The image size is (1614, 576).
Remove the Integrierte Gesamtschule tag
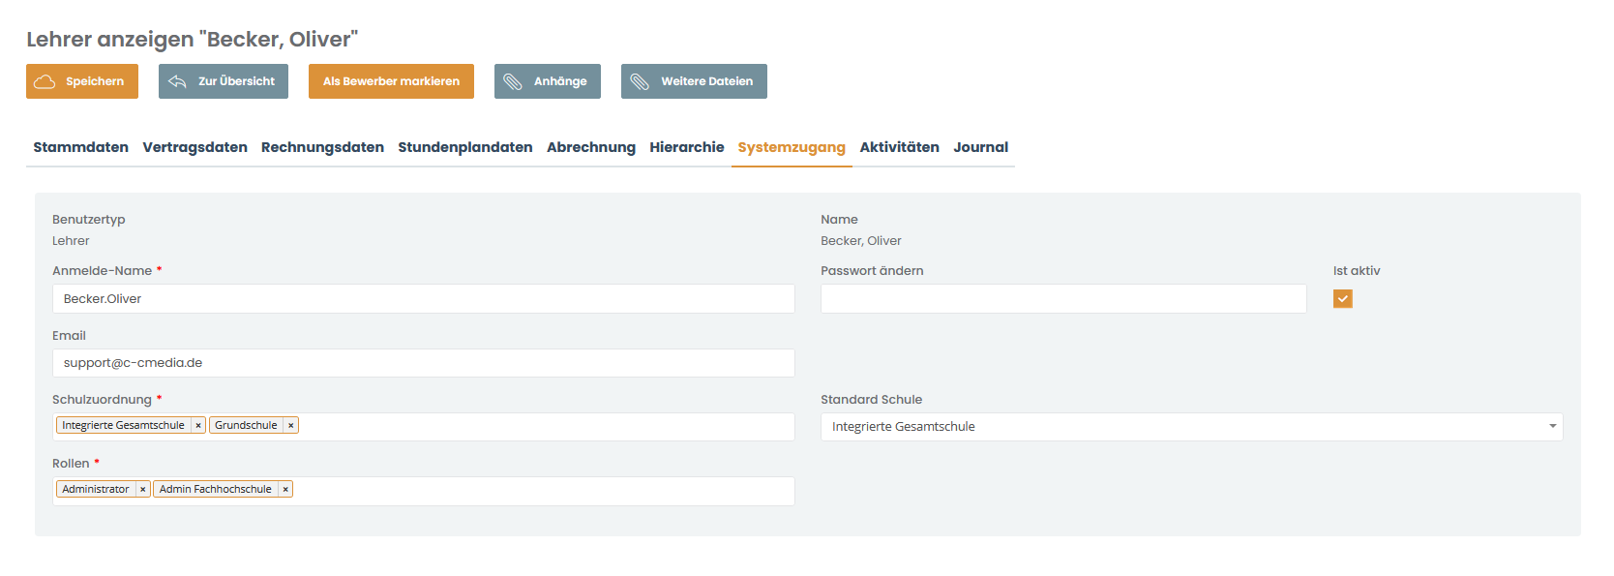pos(198,425)
